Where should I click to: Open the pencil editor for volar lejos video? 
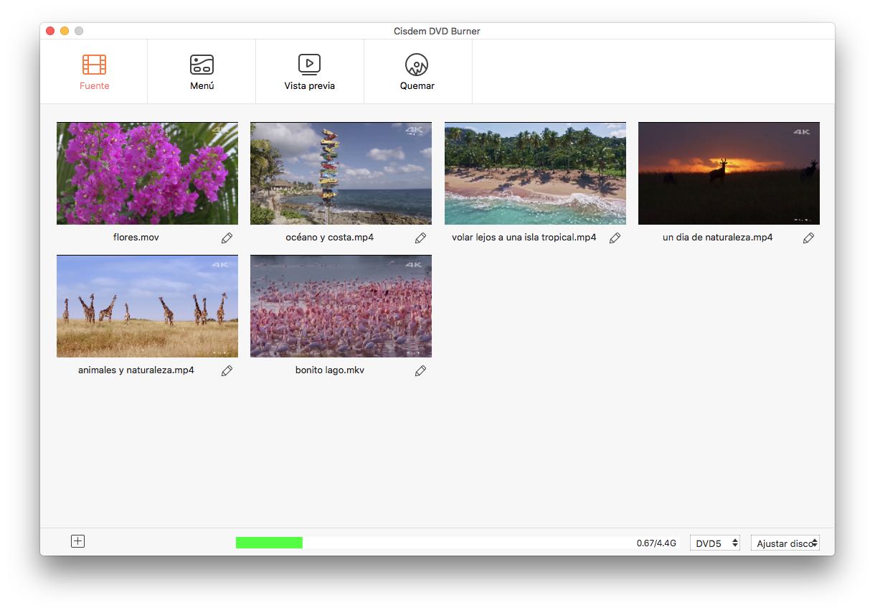click(615, 238)
